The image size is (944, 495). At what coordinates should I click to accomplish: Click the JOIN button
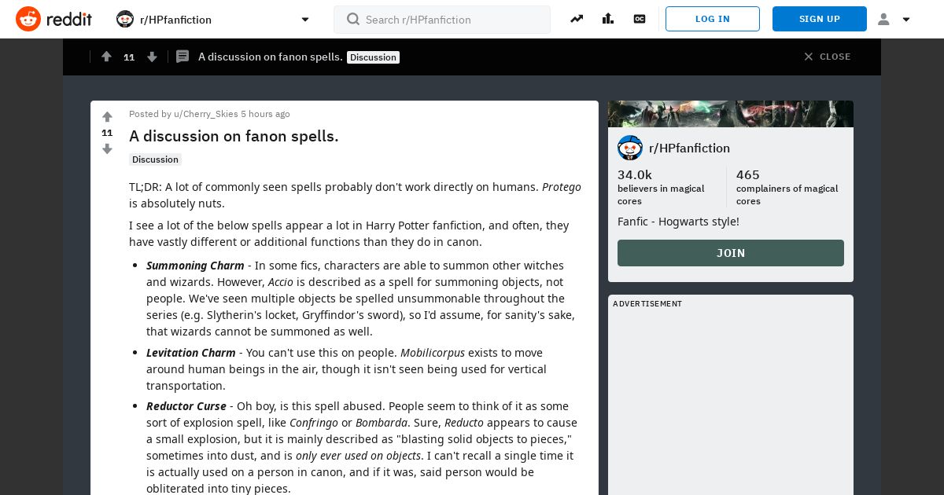tap(731, 253)
